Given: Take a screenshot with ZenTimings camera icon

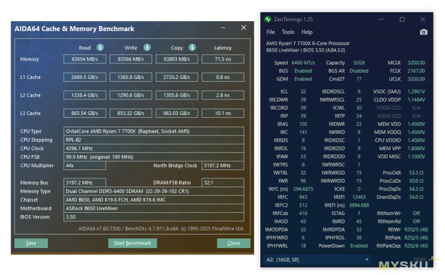Looking at the screenshot, I should coord(423,32).
